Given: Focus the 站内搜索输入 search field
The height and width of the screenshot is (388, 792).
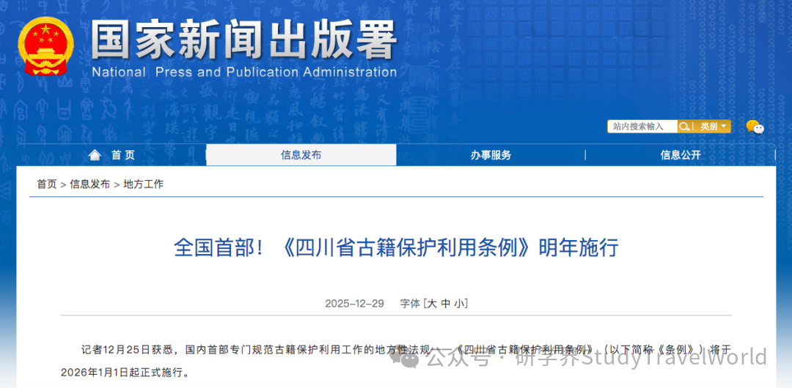Looking at the screenshot, I should (x=642, y=127).
